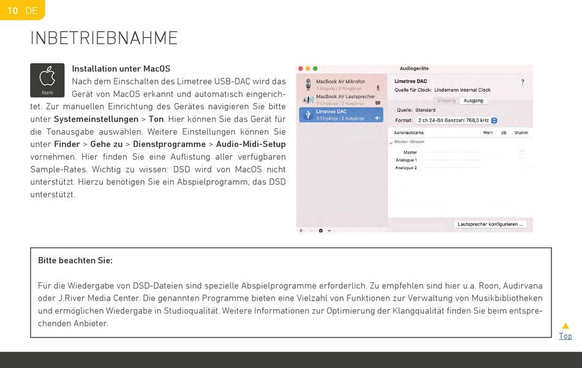Click the dB column header
This screenshot has width=582, height=368.
(504, 132)
